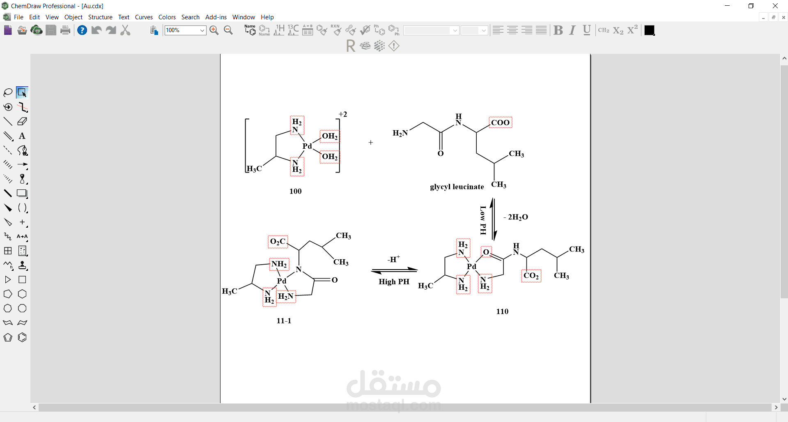Select the Cyclobutane ring tool
Viewport: 788px width, 422px height.
[22, 280]
